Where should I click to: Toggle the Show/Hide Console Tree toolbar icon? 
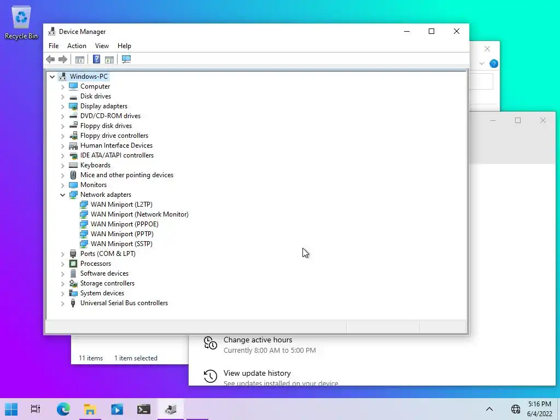[80, 59]
